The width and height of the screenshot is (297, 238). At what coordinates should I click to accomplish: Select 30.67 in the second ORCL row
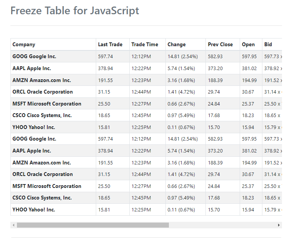[248, 174]
